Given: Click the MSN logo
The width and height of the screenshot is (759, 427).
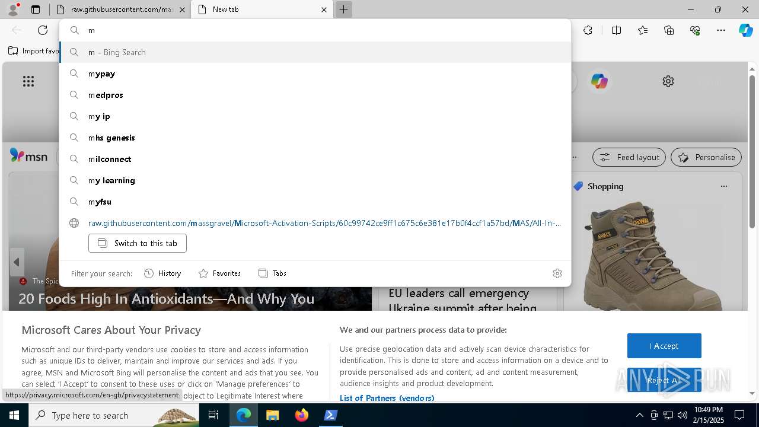Looking at the screenshot, I should (28, 157).
